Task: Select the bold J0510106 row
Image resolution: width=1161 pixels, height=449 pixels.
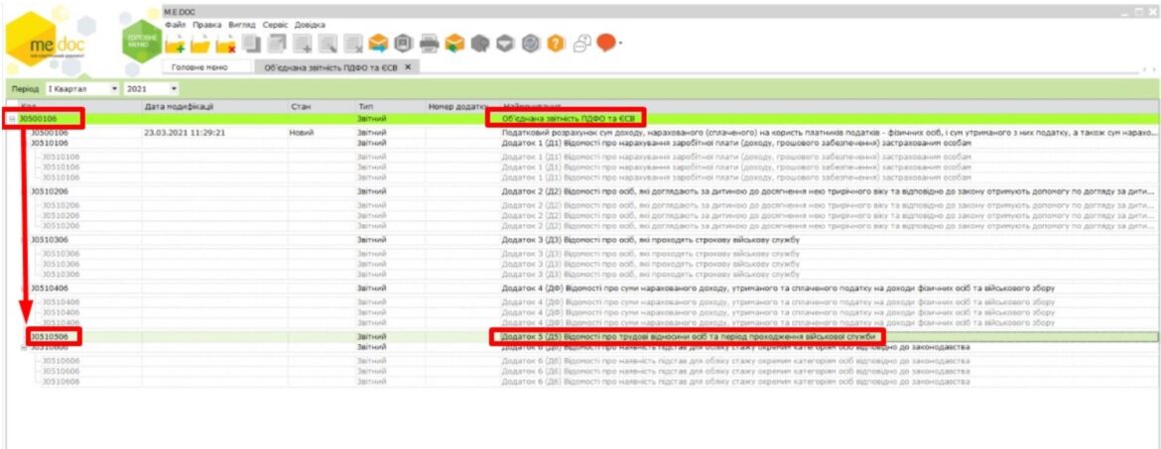Action: point(580,142)
